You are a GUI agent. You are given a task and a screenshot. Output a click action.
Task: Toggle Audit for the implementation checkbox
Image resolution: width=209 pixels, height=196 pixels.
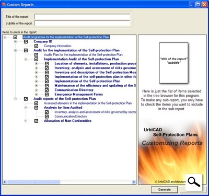pyautogui.click(x=26, y=51)
